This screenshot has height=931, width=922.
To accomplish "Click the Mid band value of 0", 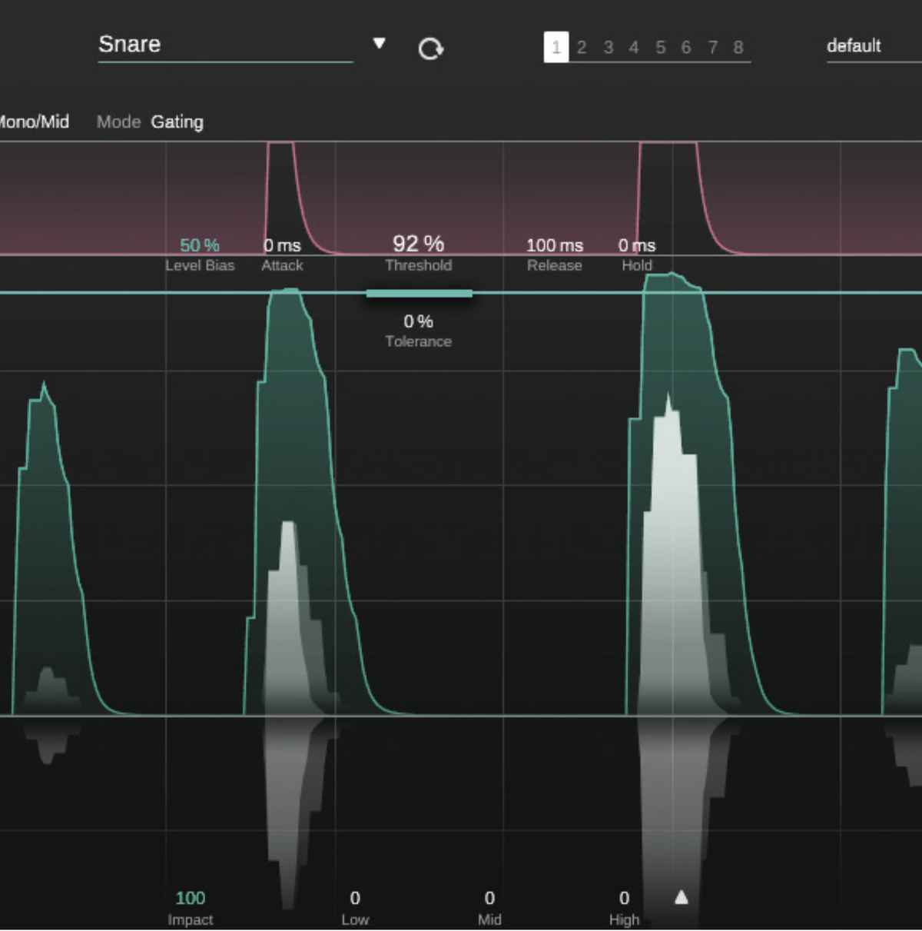I will click(489, 897).
